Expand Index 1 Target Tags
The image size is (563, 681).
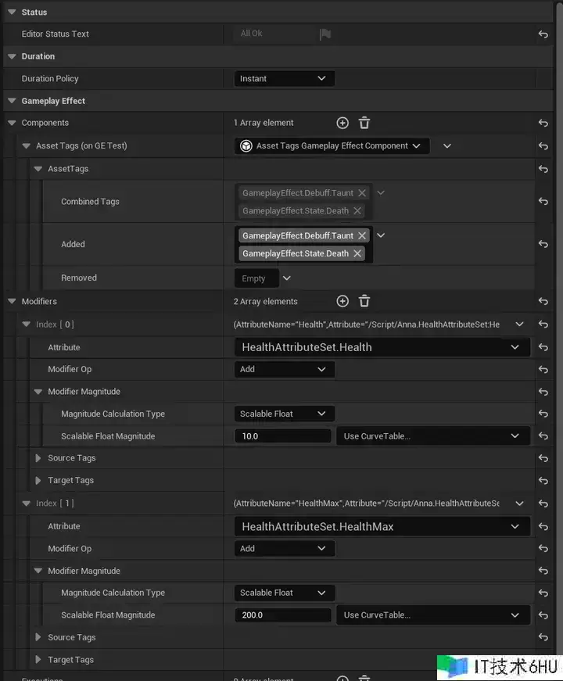point(38,660)
